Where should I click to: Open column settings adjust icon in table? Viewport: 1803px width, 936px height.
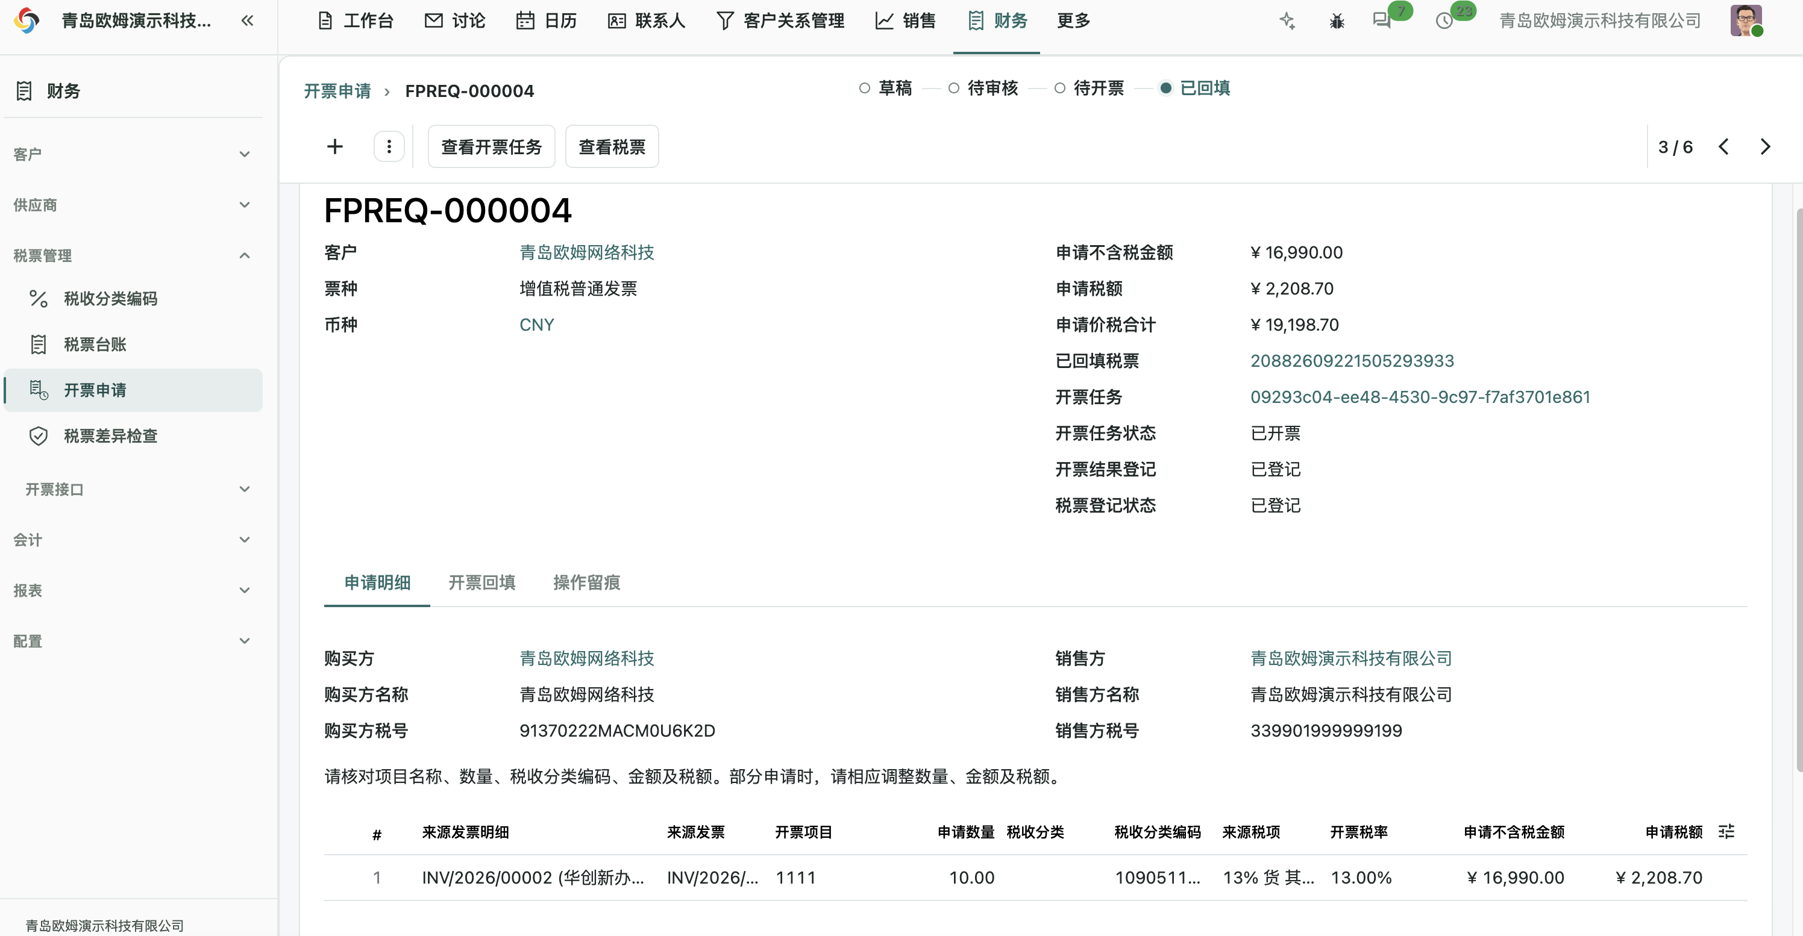point(1726,831)
